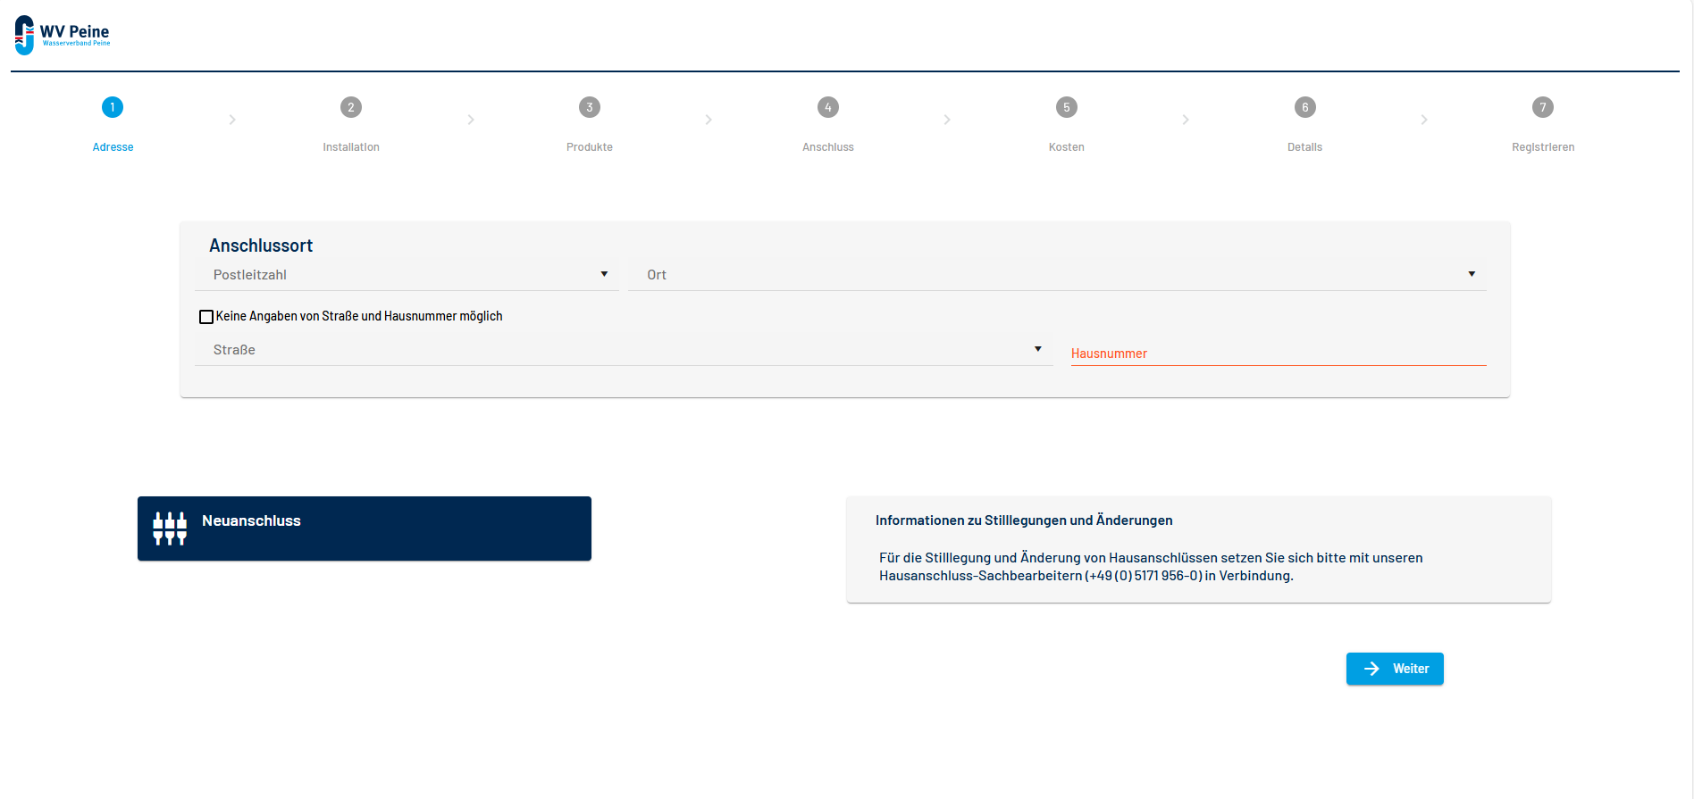This screenshot has width=1694, height=799.
Task: Click the arrow icon on Weiter
Action: [1371, 669]
